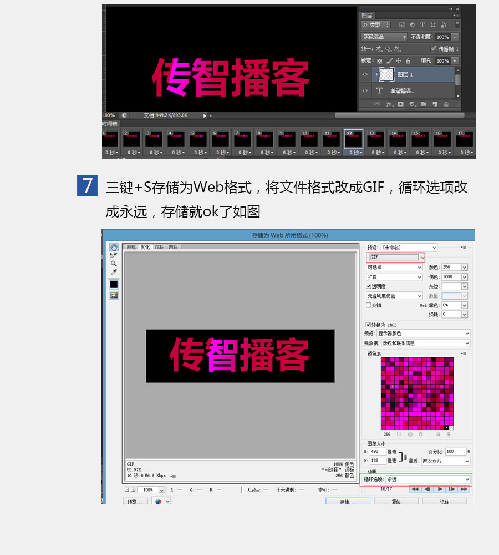Click lock position move icon
The width and height of the screenshot is (499, 555).
point(399,61)
